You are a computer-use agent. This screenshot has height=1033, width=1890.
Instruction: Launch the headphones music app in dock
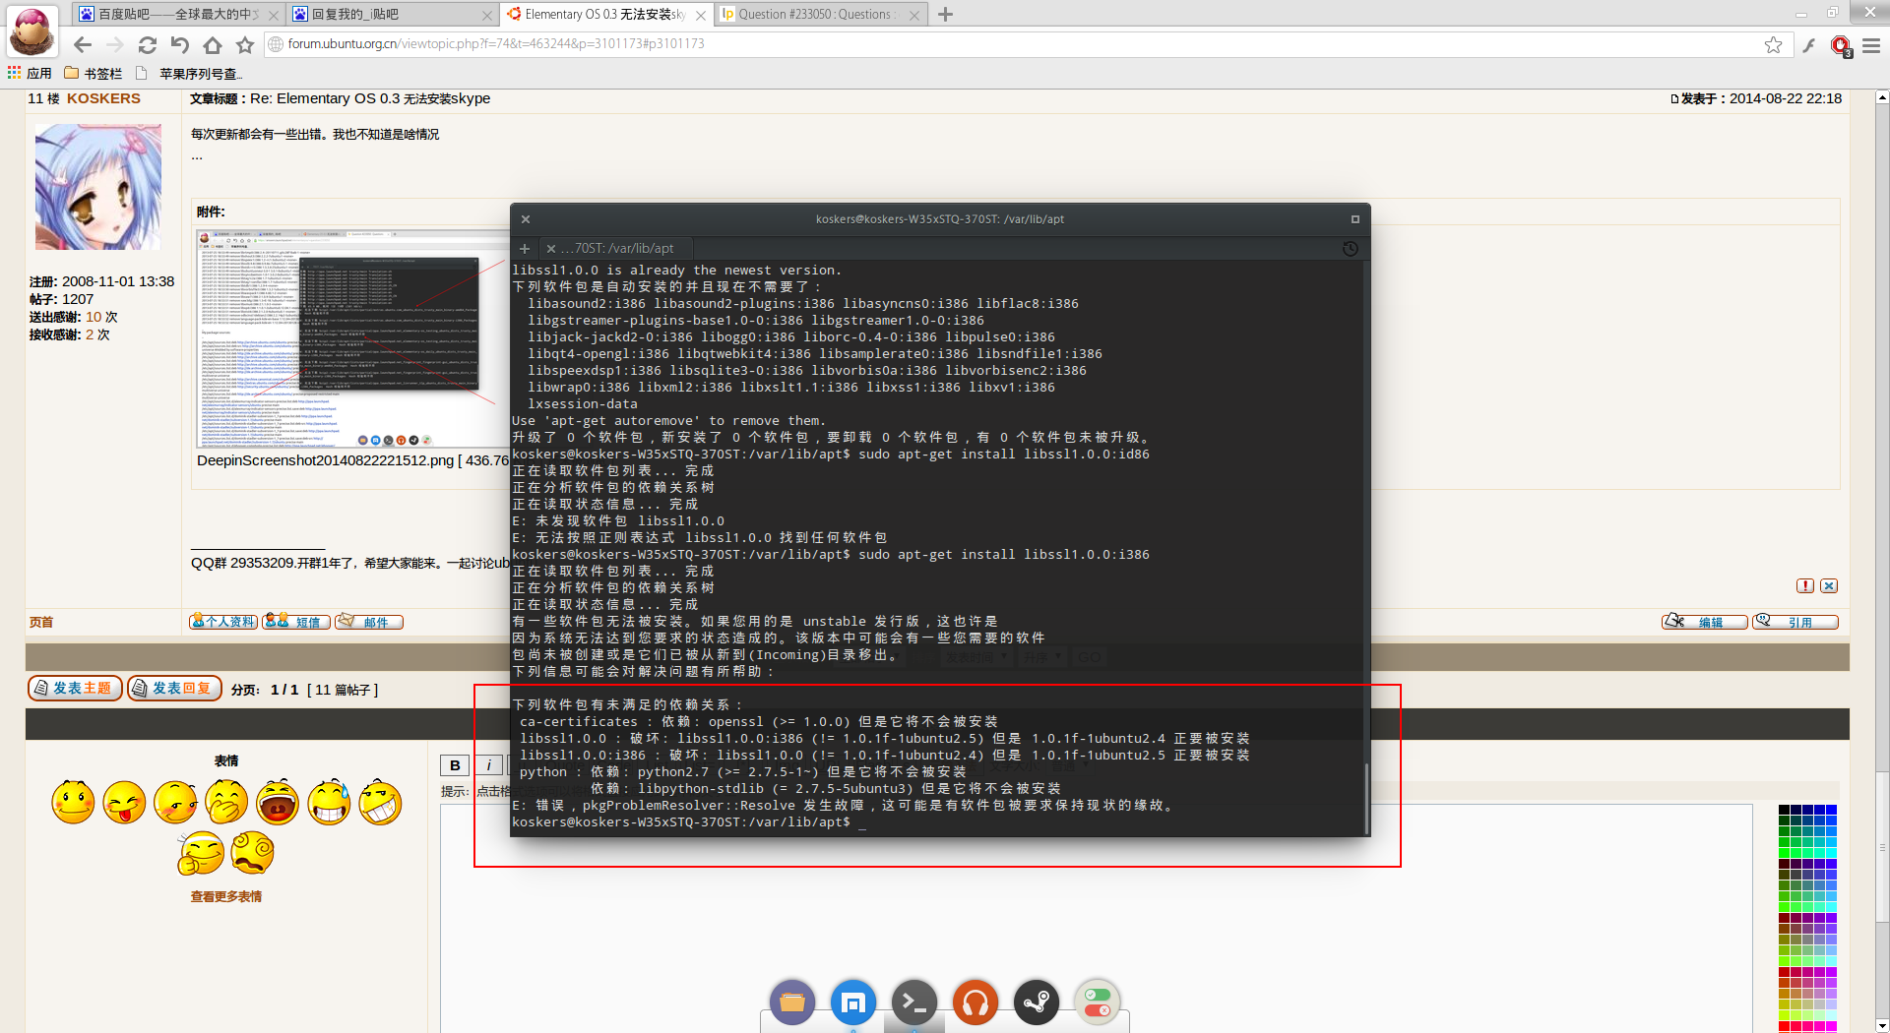point(976,1003)
